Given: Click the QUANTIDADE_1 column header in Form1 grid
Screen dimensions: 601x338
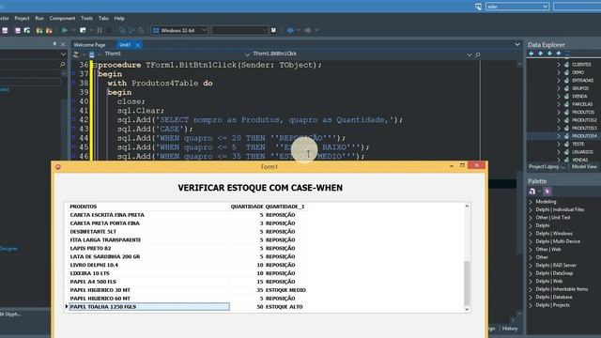Looking at the screenshot, I should click(285, 207).
